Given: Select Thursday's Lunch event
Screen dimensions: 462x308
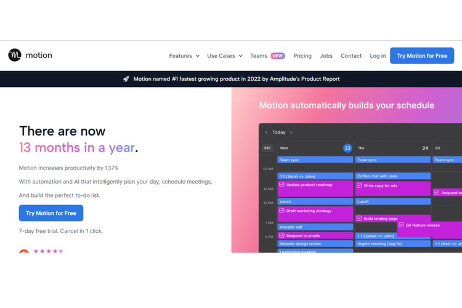Looking at the screenshot, I should tap(393, 201).
